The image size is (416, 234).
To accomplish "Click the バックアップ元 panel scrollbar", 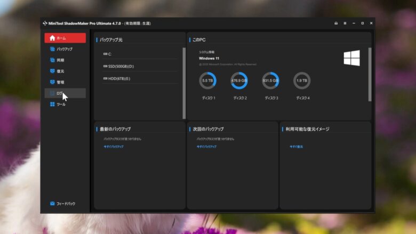I will pyautogui.click(x=184, y=83).
